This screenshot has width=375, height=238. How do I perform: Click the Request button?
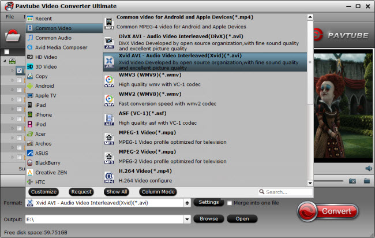point(81,192)
